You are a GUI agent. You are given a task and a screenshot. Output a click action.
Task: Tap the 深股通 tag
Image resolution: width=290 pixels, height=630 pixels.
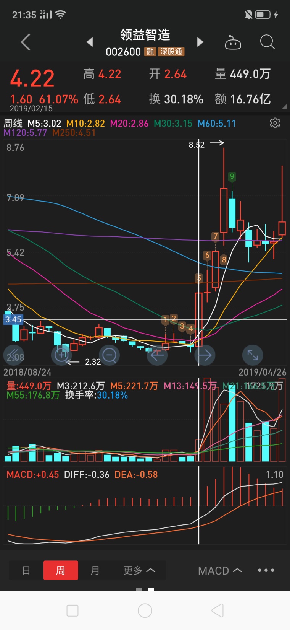click(x=171, y=52)
